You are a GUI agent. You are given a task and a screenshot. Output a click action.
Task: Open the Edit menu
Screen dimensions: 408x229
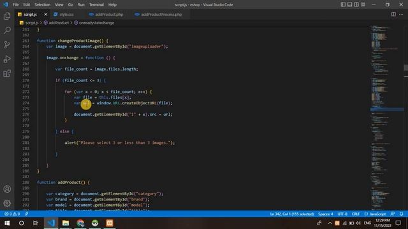tap(27, 4)
